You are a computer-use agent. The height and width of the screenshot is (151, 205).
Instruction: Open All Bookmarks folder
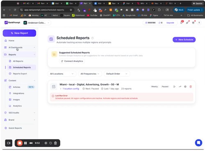point(195,15)
